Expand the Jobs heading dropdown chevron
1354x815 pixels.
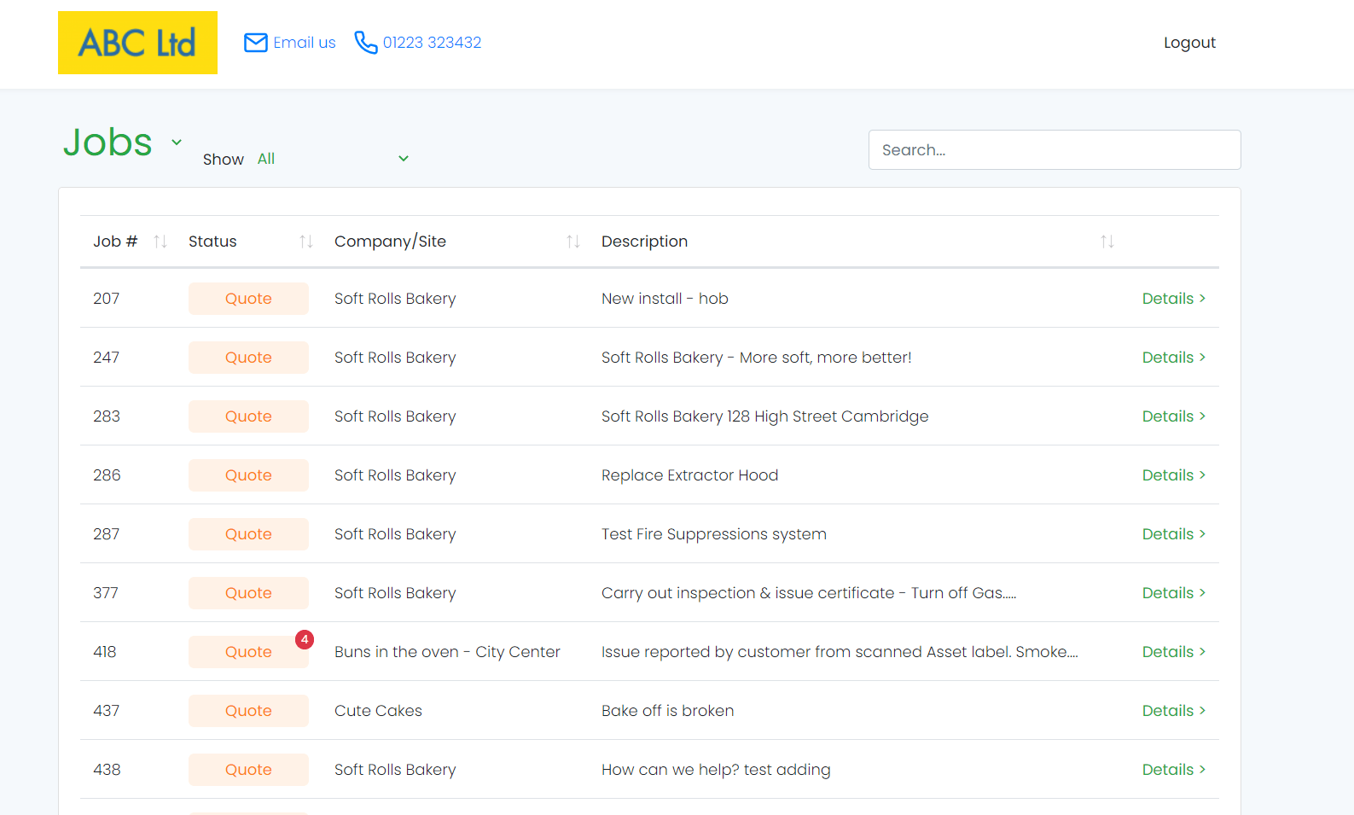click(177, 143)
